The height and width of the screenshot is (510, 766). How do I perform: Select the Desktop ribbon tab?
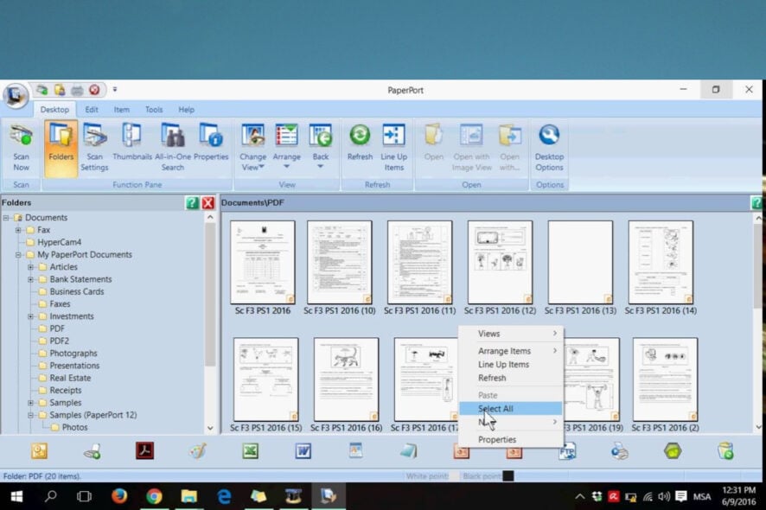click(54, 110)
